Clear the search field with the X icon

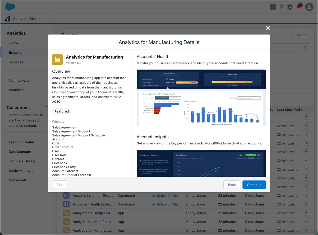pos(305,48)
